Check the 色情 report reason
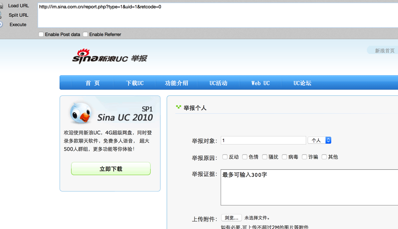This screenshot has width=398, height=229. (245, 157)
